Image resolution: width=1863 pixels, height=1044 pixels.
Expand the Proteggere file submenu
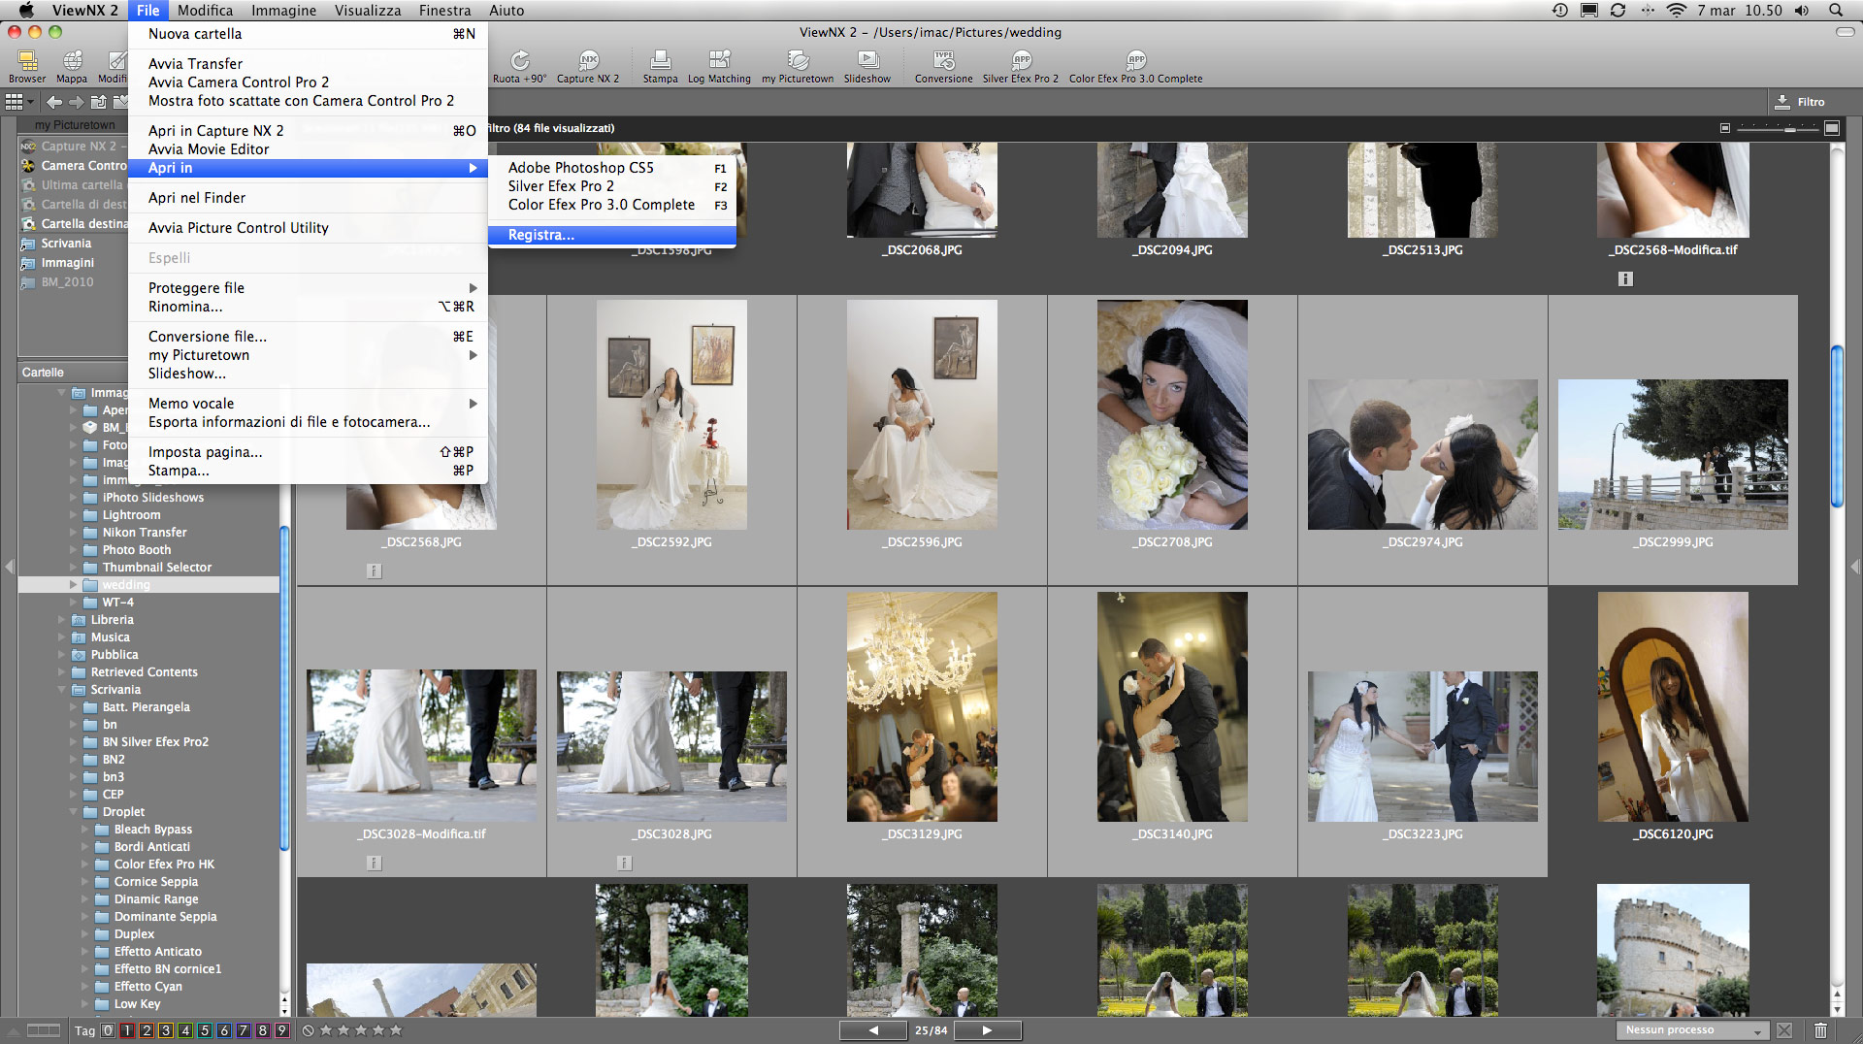309,288
